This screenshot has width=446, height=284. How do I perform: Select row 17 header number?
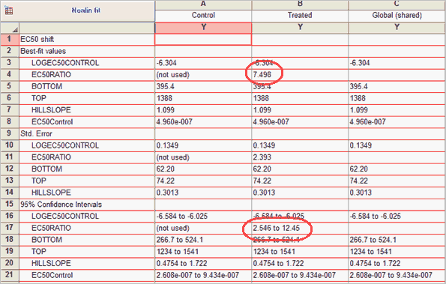point(10,228)
